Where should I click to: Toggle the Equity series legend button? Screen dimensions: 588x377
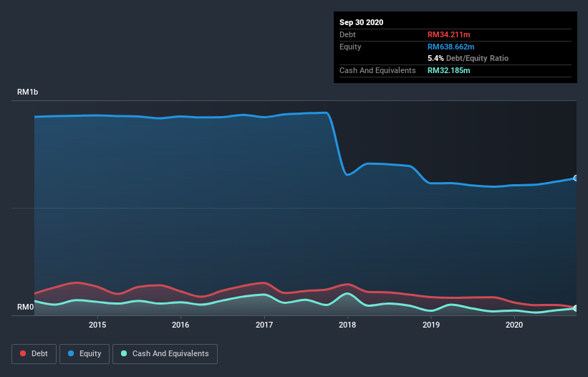(85, 354)
